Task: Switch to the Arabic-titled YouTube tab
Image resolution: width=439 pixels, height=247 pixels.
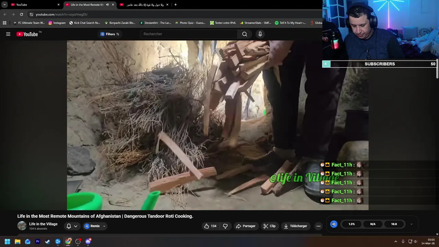Action: (144, 5)
